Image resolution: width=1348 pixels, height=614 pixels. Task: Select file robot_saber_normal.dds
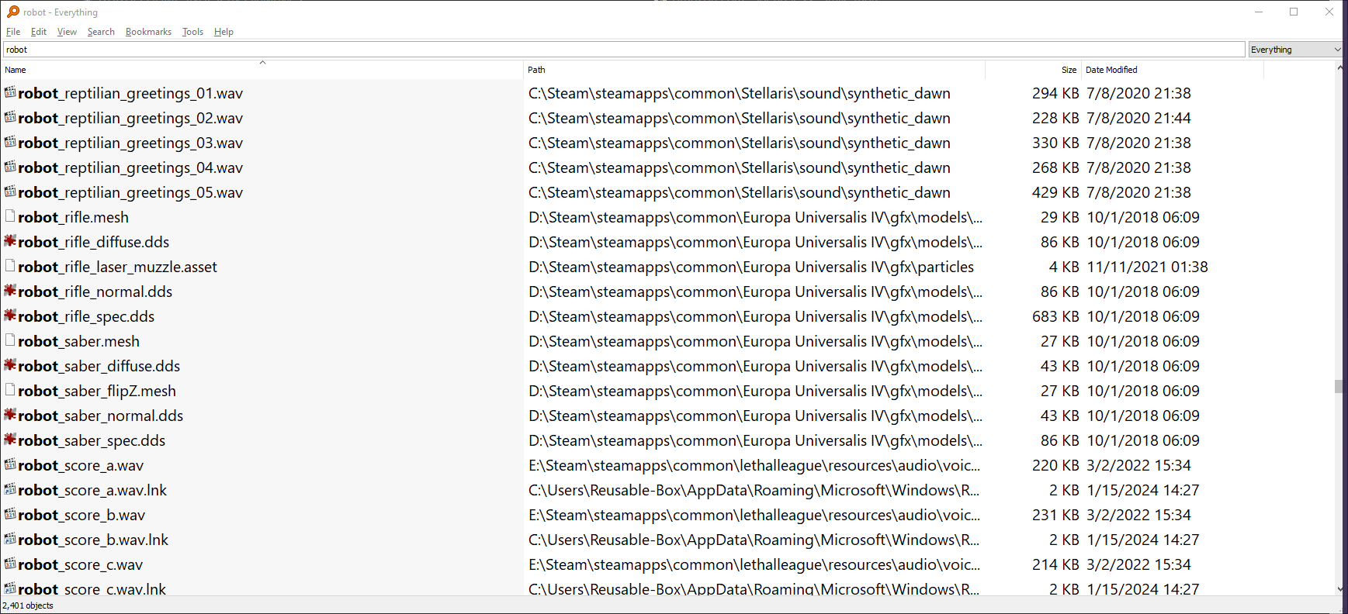[101, 416]
